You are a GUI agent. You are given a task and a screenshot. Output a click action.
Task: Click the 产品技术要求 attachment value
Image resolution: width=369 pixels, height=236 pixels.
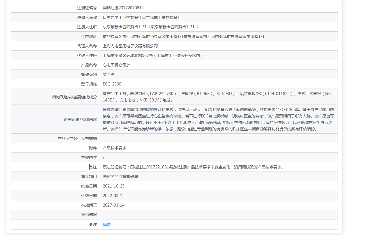coord(115,148)
